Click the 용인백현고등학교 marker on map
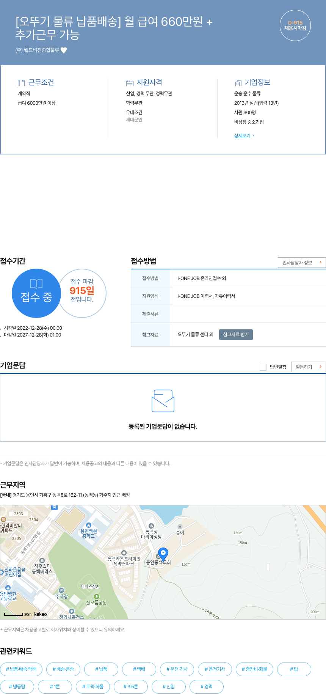The image size is (326, 694). click(8, 588)
